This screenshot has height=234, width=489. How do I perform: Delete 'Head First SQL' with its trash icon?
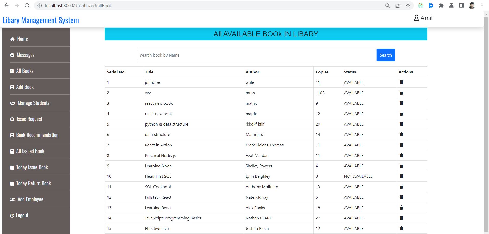401,176
